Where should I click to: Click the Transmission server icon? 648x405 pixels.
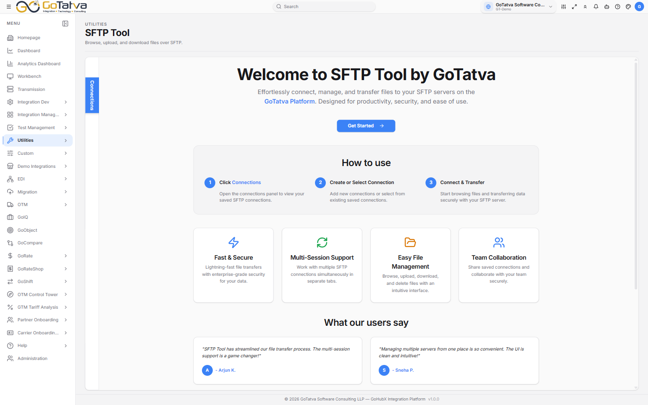(x=10, y=90)
